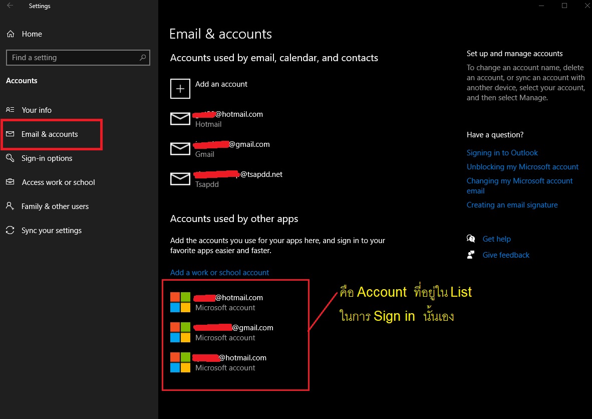The height and width of the screenshot is (419, 592).
Task: Click the Access work or school briefcase icon
Action: [10, 182]
